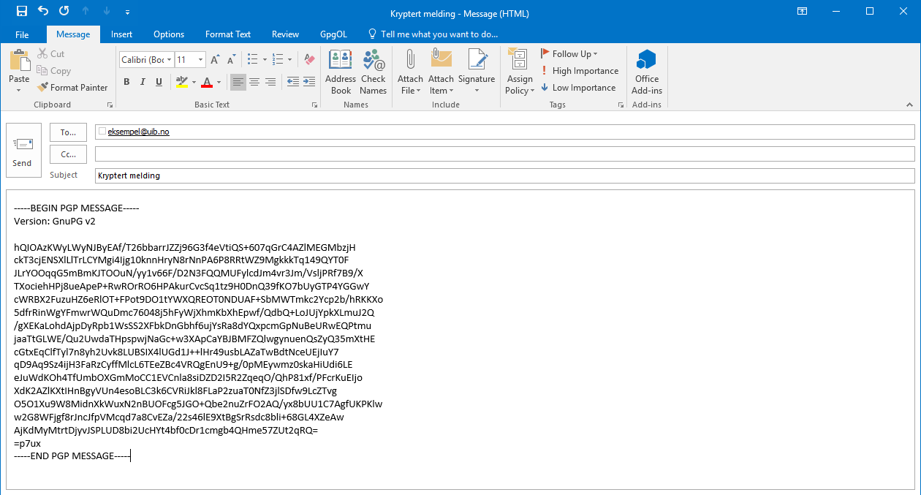Expand the font size dropdown
The height and width of the screenshot is (495, 921).
pyautogui.click(x=201, y=60)
